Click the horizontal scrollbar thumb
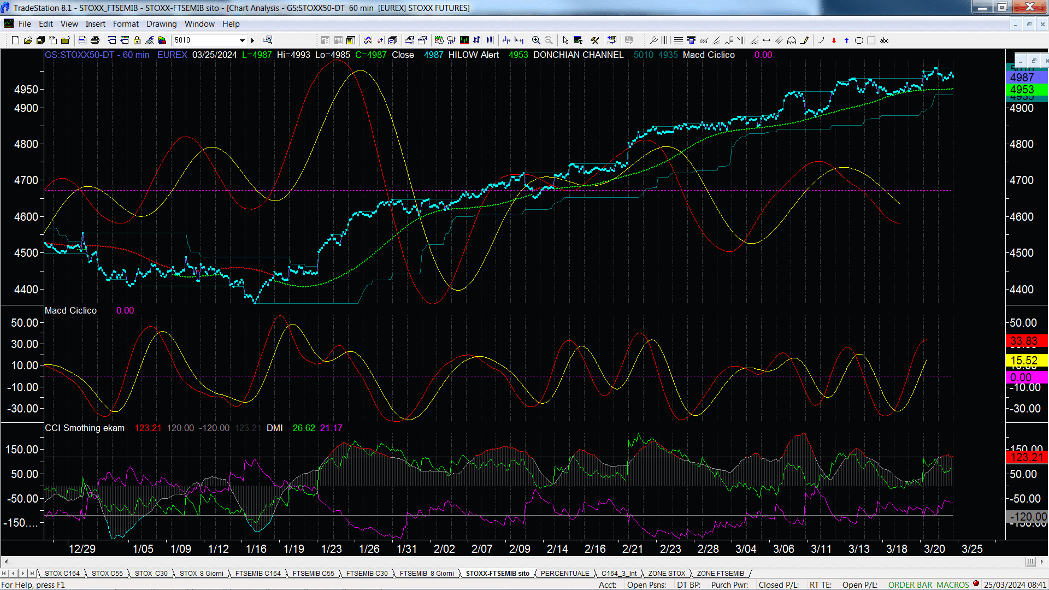This screenshot has width=1049, height=590. (1030, 562)
